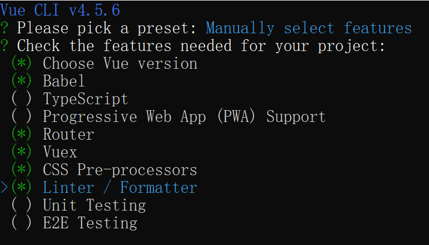
Task: Click Manually select features text
Action: coord(309,28)
